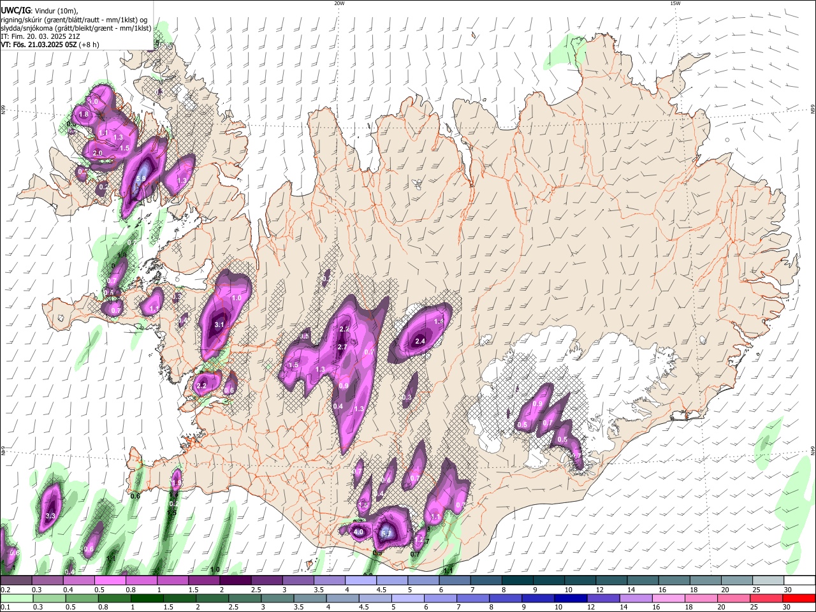
Task: Select the darkest green swatch above 1 in bottom legend
Action: click(x=147, y=599)
